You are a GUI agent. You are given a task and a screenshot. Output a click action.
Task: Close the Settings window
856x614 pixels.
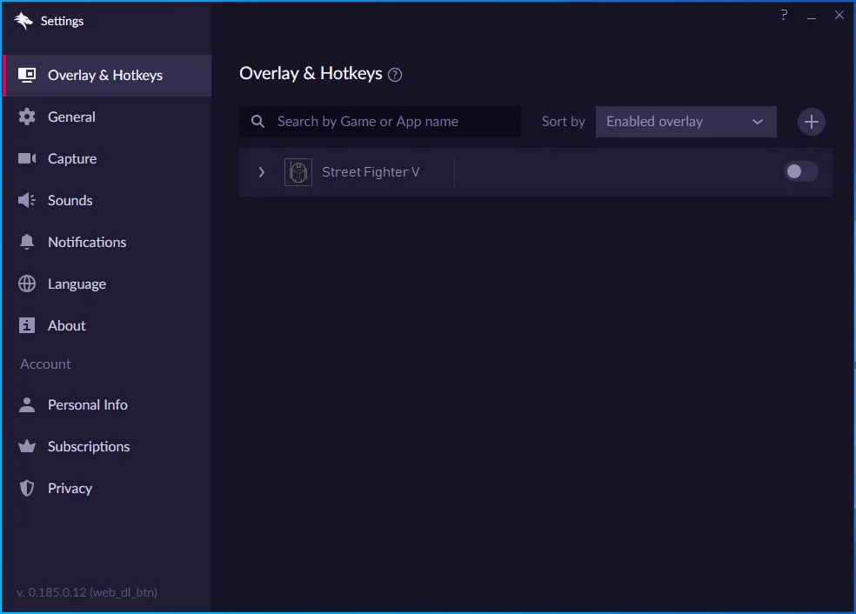click(839, 16)
